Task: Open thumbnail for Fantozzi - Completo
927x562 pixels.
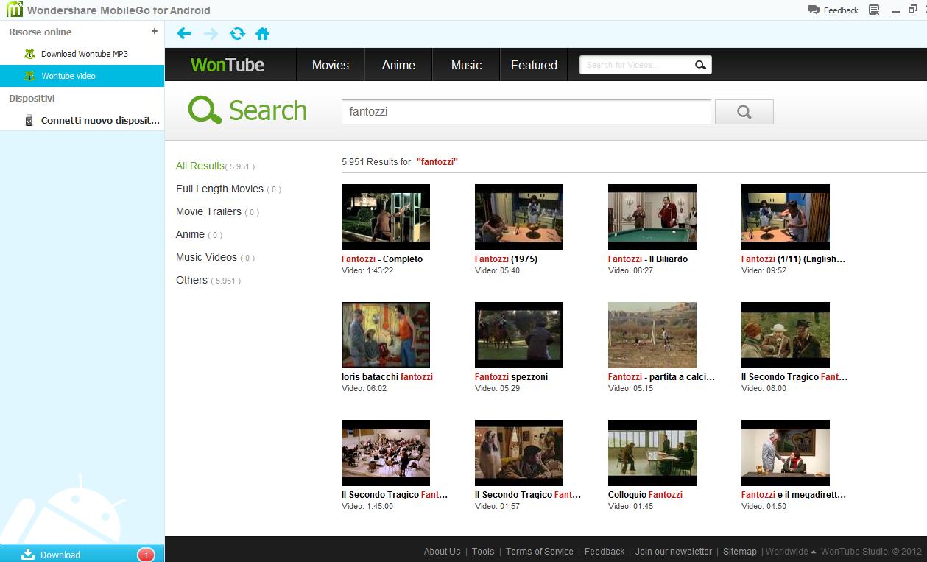Action: point(385,217)
